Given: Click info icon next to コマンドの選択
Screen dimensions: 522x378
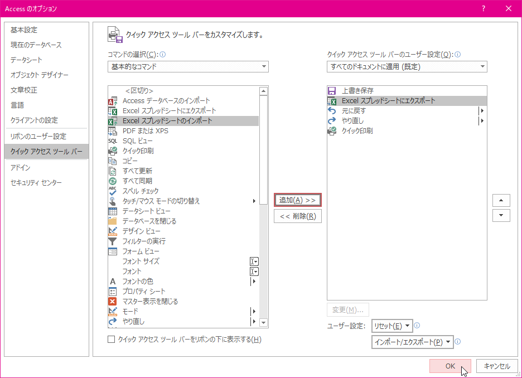Looking at the screenshot, I should point(163,55).
